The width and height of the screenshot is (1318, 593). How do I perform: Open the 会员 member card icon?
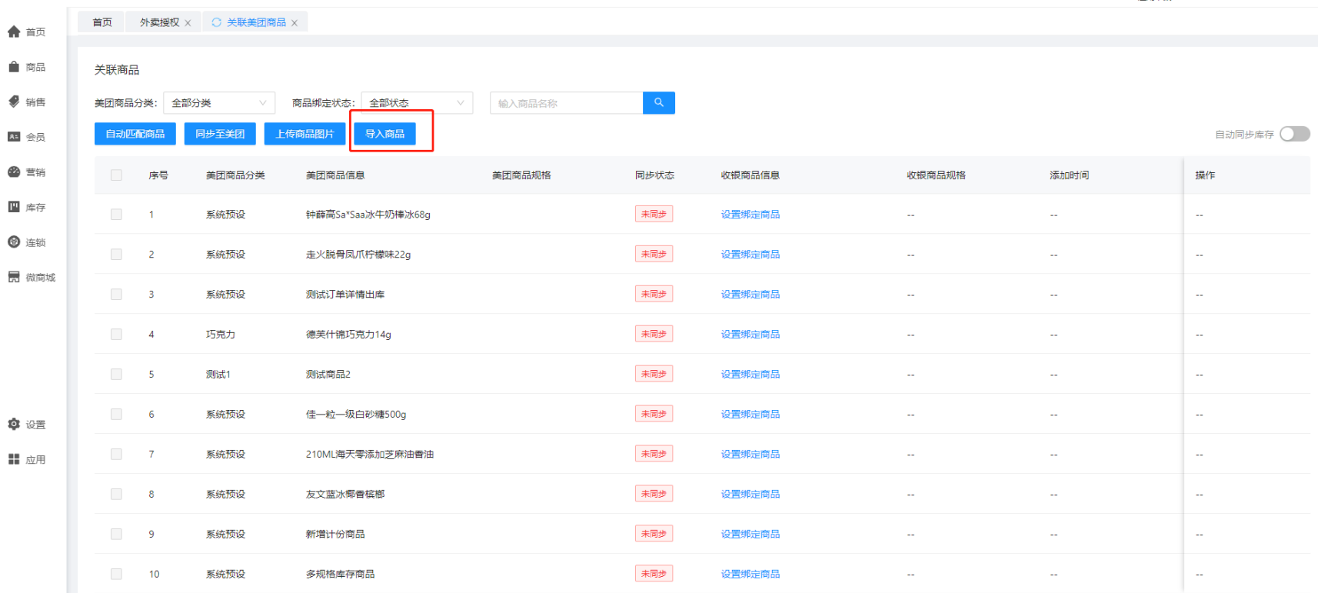[x=14, y=137]
